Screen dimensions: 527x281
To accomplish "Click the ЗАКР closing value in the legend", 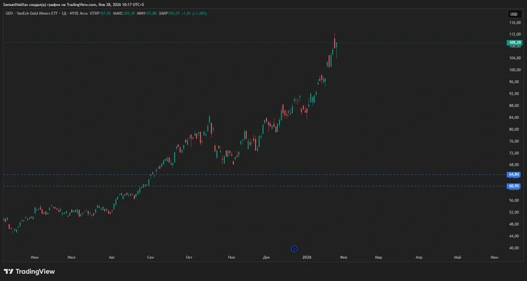I will coord(173,13).
